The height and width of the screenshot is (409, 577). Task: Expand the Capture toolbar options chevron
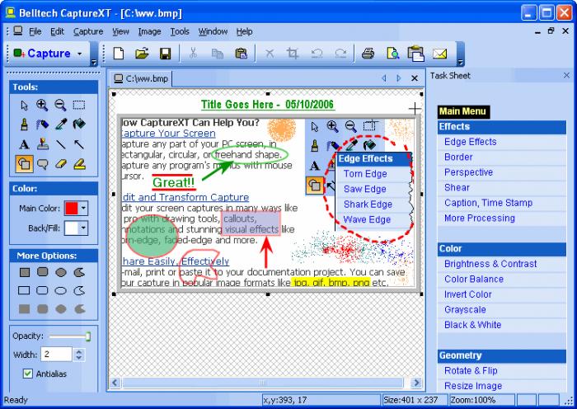coord(93,62)
